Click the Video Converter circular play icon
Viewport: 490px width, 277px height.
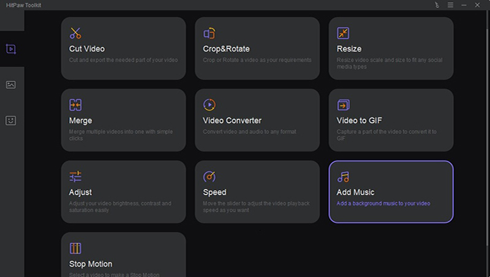pos(209,105)
